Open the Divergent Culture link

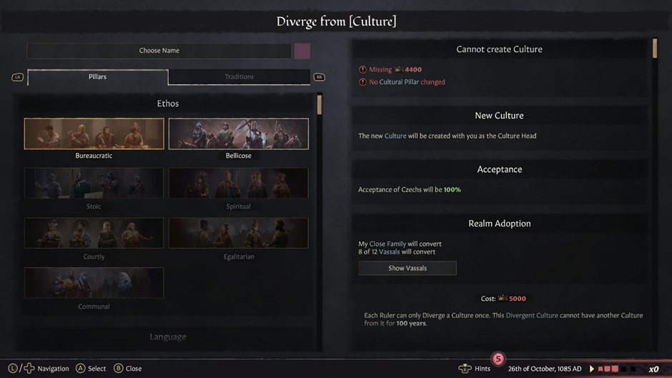(532, 315)
